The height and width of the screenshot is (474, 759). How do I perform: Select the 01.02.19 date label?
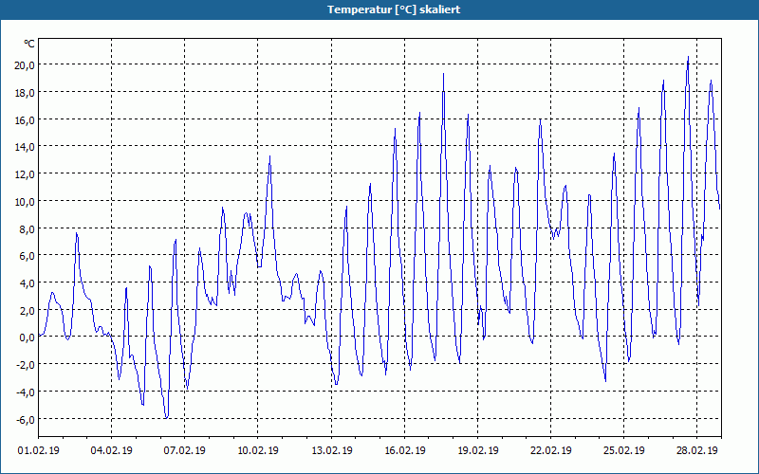click(39, 450)
